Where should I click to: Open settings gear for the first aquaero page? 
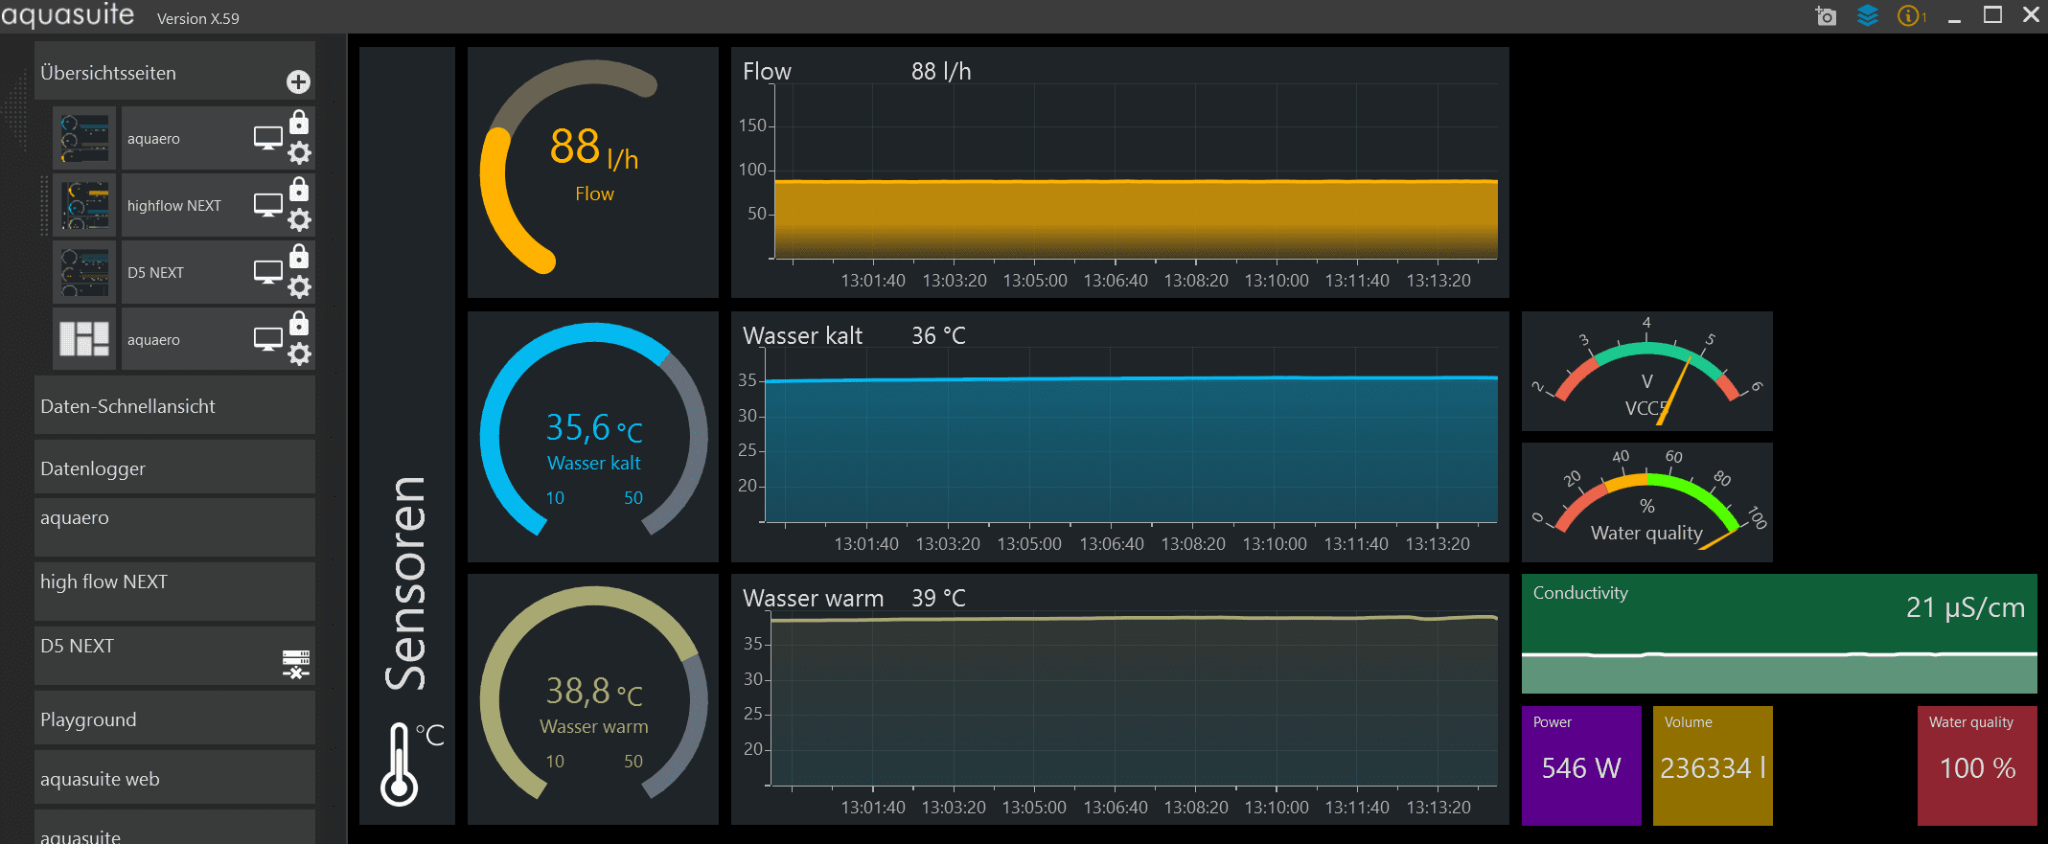pyautogui.click(x=300, y=153)
